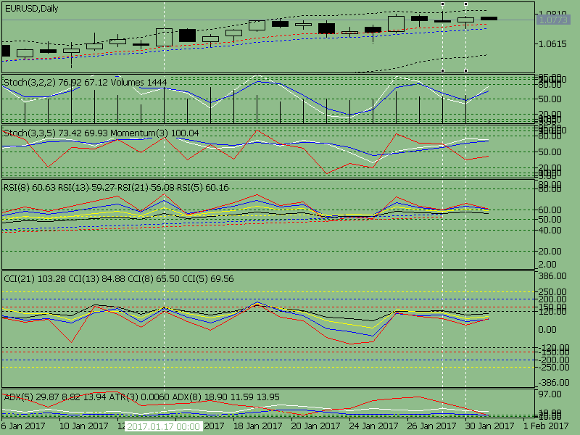580x435 pixels.
Task: Grab top handle of the left selected vertical line
Action: [x=442, y=4]
